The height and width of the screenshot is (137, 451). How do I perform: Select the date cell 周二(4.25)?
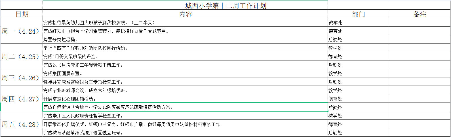[x=22, y=56]
